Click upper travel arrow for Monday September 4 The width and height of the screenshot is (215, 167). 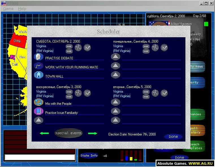tap(146, 46)
